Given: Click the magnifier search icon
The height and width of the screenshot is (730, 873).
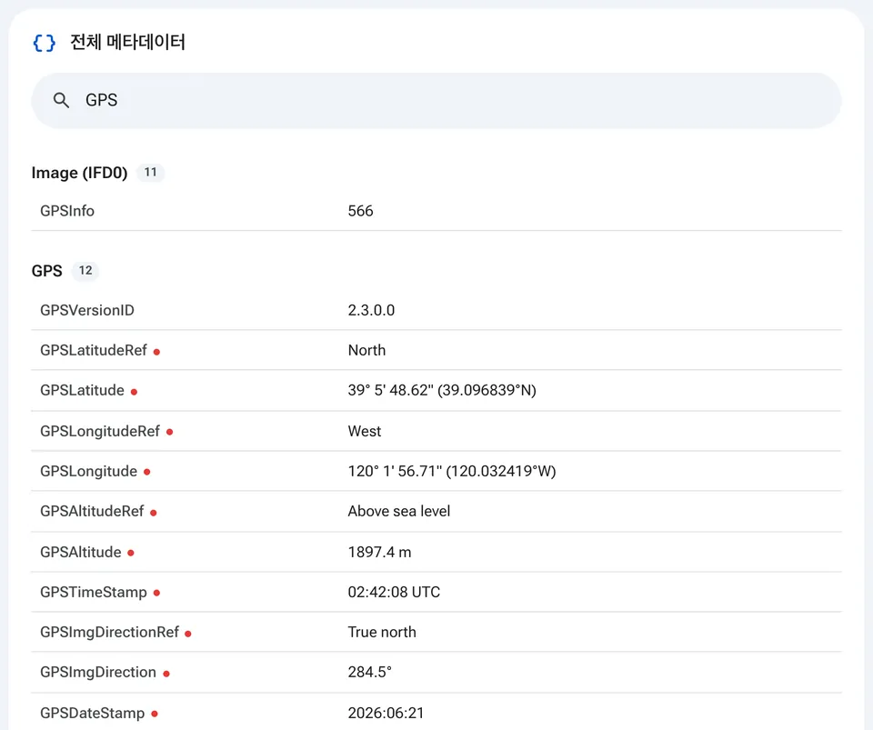Looking at the screenshot, I should point(61,100).
